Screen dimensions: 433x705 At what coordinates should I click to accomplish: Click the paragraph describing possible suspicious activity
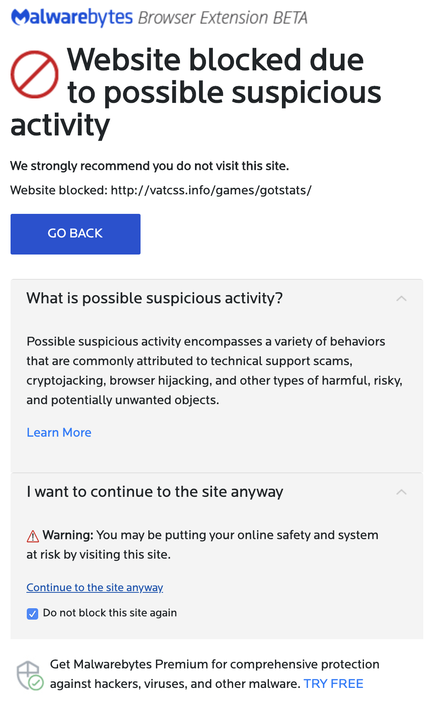(x=214, y=371)
